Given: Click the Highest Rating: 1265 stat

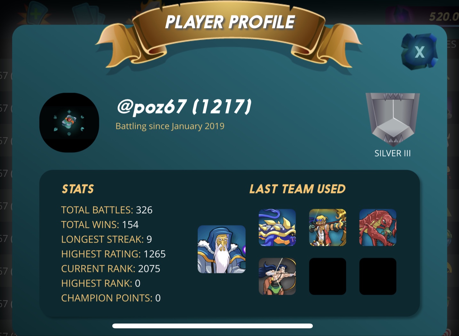Looking at the screenshot, I should click(x=114, y=254).
